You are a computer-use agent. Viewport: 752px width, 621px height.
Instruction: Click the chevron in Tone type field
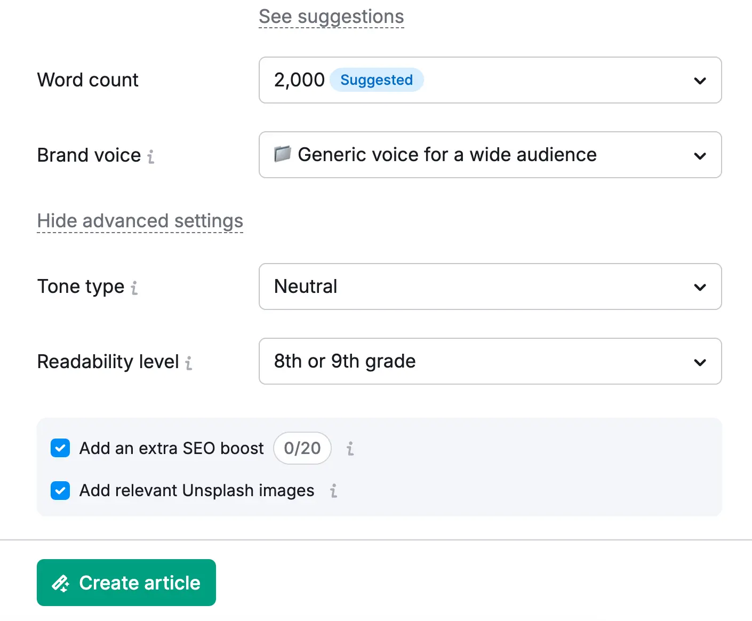coord(700,287)
